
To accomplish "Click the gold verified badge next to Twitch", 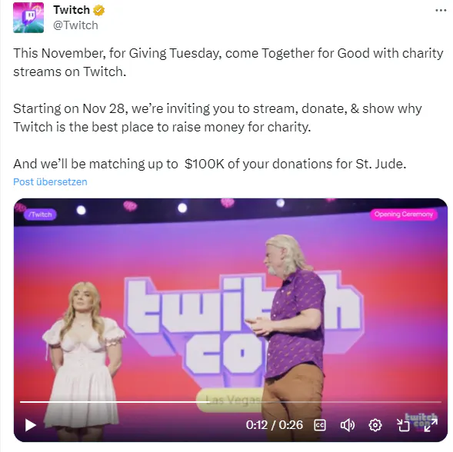I will [98, 11].
